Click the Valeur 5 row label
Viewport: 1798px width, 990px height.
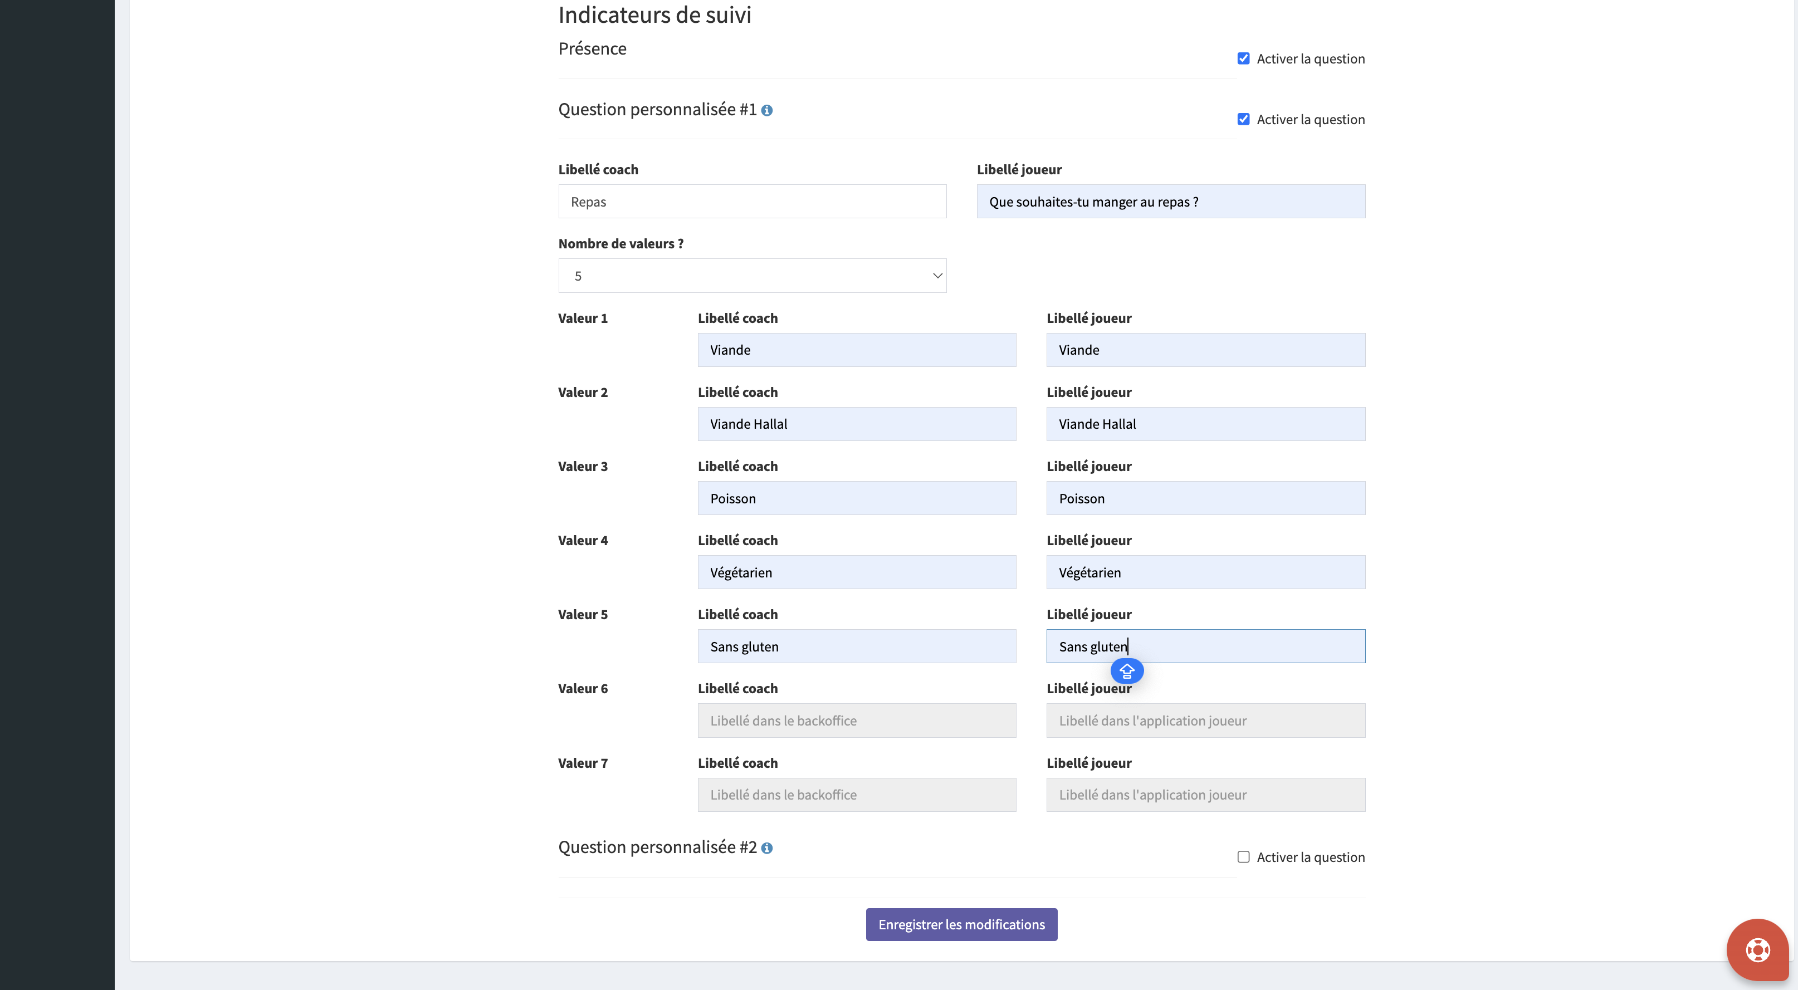click(583, 615)
